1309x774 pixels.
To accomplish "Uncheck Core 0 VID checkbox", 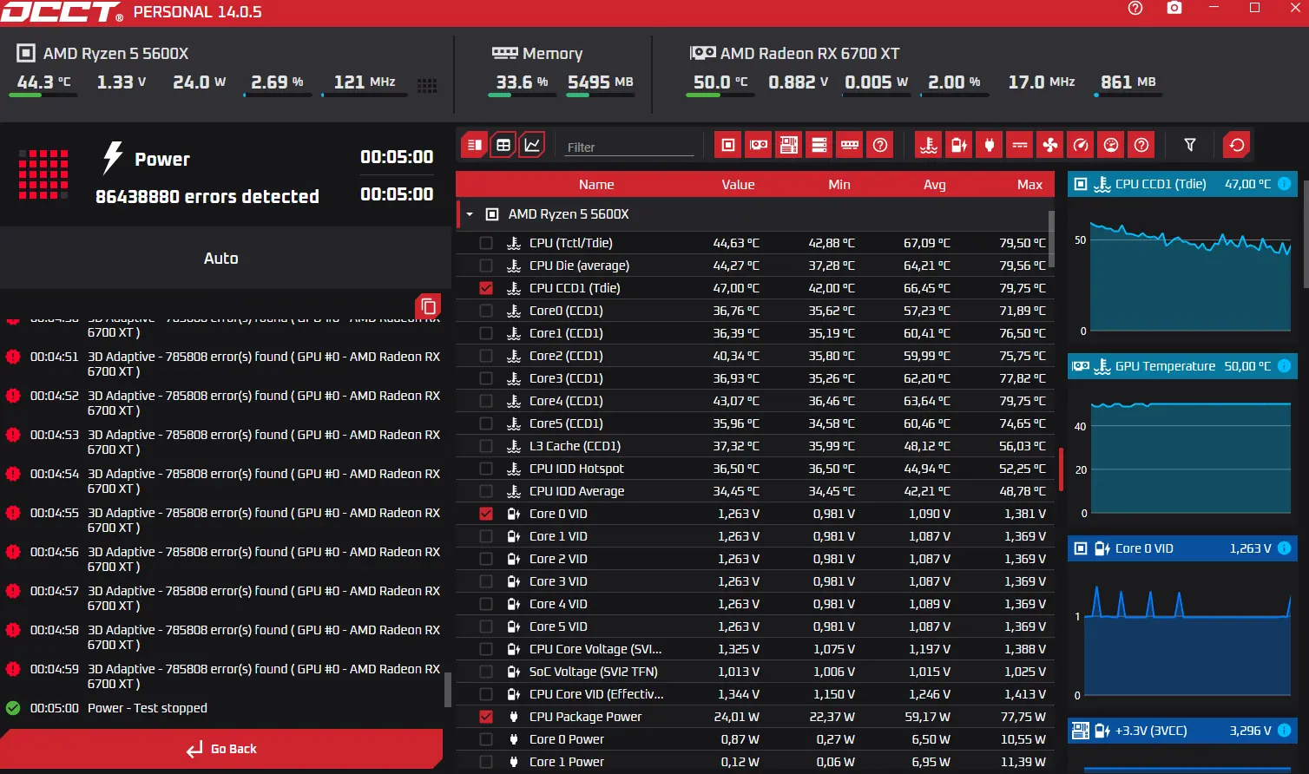I will click(486, 514).
